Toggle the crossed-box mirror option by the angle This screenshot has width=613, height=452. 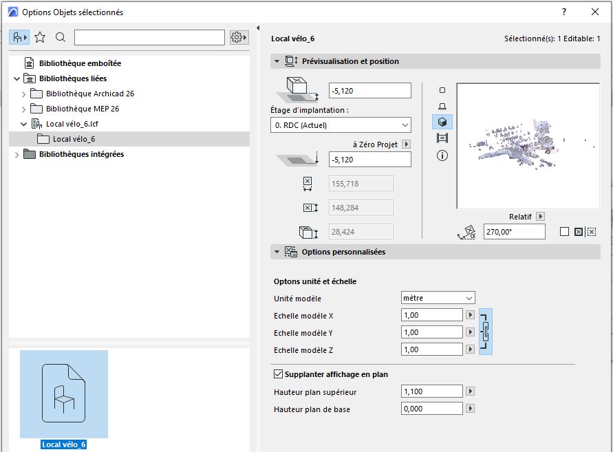(578, 232)
